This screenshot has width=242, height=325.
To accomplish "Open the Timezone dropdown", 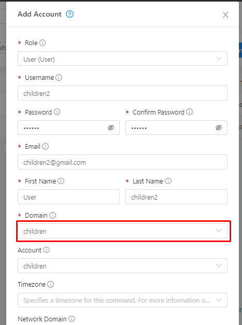I will [122, 300].
